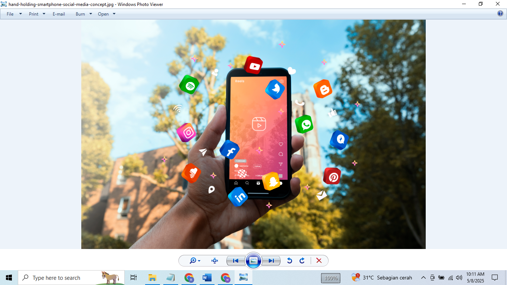The image size is (507, 285).
Task: Close the Windows Photo Viewer window
Action: pyautogui.click(x=498, y=4)
